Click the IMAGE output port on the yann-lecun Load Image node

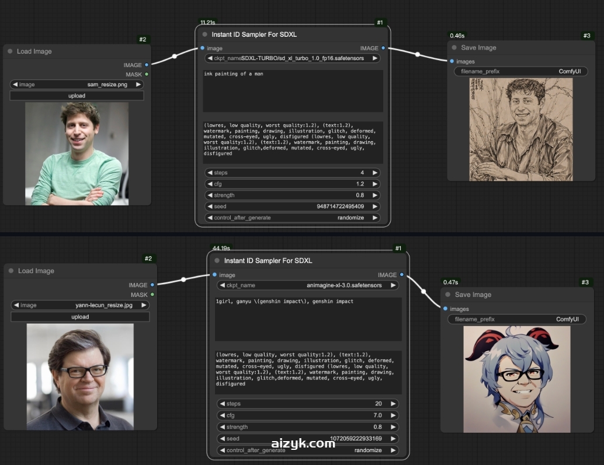152,285
